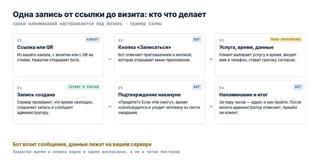
Task: Click description «Клиент выбирает услугу и время»
Action: click(x=258, y=58)
